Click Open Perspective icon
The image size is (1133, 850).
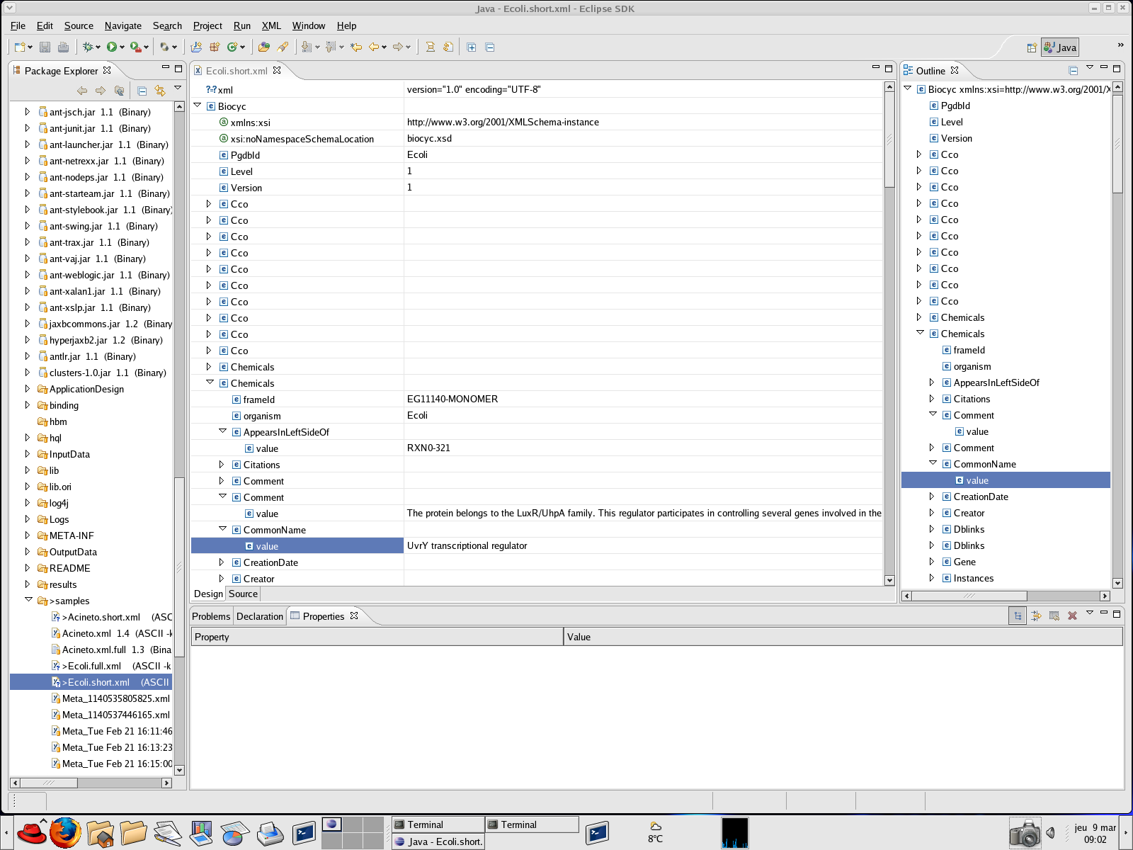[1032, 47]
